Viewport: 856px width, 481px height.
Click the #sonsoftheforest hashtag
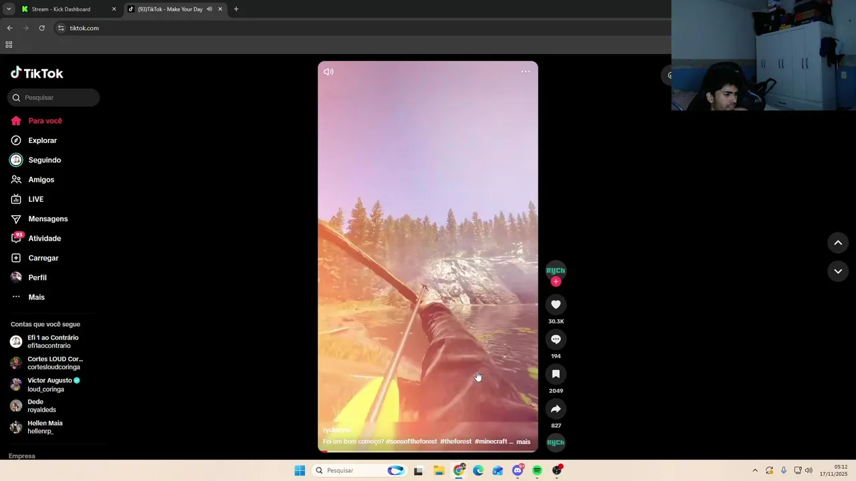[411, 442]
